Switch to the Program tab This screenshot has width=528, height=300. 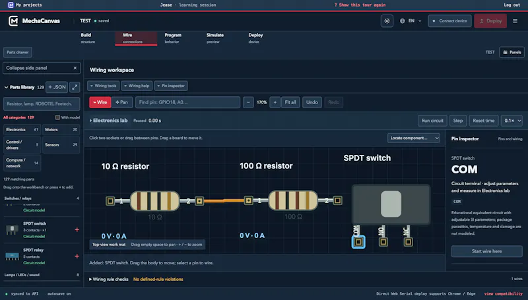click(x=173, y=38)
